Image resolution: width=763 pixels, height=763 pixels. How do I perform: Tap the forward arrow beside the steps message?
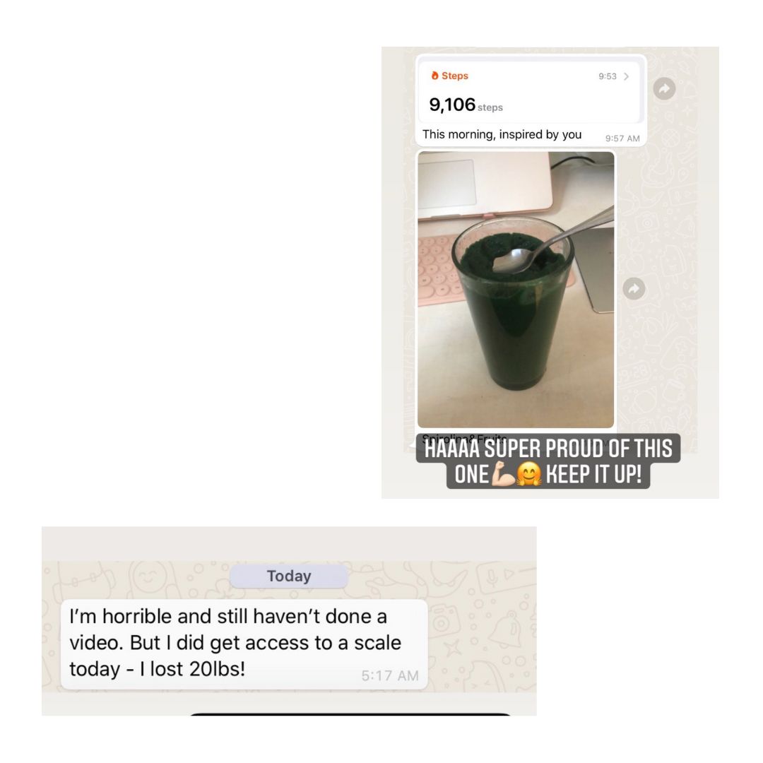pos(664,88)
